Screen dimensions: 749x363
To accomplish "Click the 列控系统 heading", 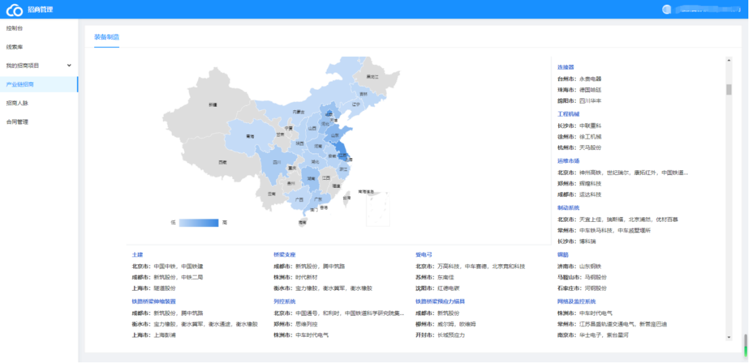I will click(x=285, y=301).
